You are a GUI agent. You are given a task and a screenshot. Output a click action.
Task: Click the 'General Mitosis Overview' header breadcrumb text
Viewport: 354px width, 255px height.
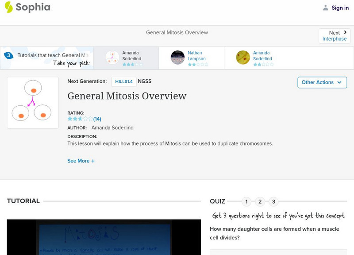point(177,32)
